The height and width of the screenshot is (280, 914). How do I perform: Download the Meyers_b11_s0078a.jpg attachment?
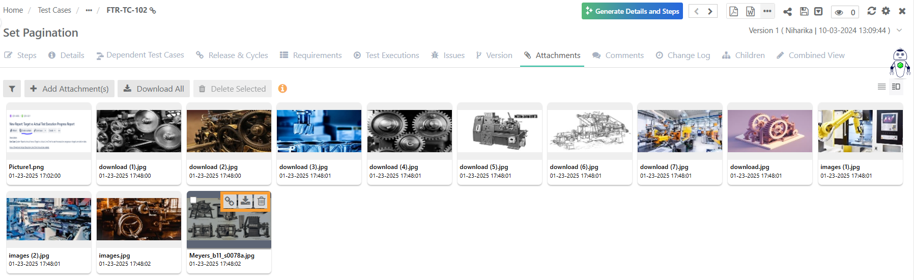point(245,201)
